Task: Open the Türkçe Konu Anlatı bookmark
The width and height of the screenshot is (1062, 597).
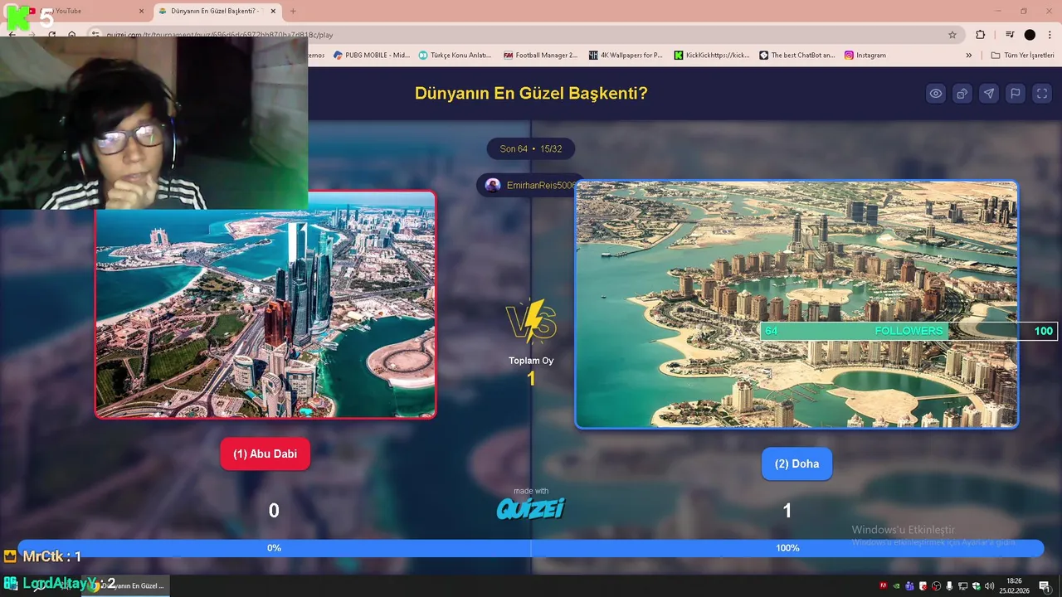Action: (x=455, y=55)
